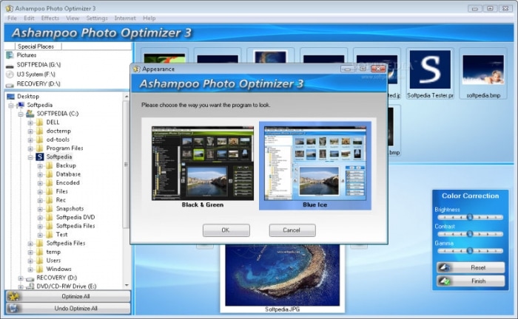Click the Appearance dialog title icon
This screenshot has height=319, width=518.
(x=136, y=69)
